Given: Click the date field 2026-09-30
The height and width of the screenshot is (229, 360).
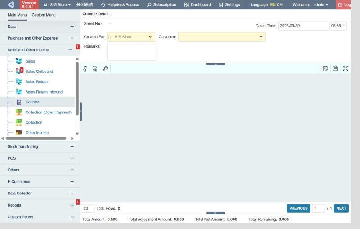Looking at the screenshot, I should click(303, 26).
